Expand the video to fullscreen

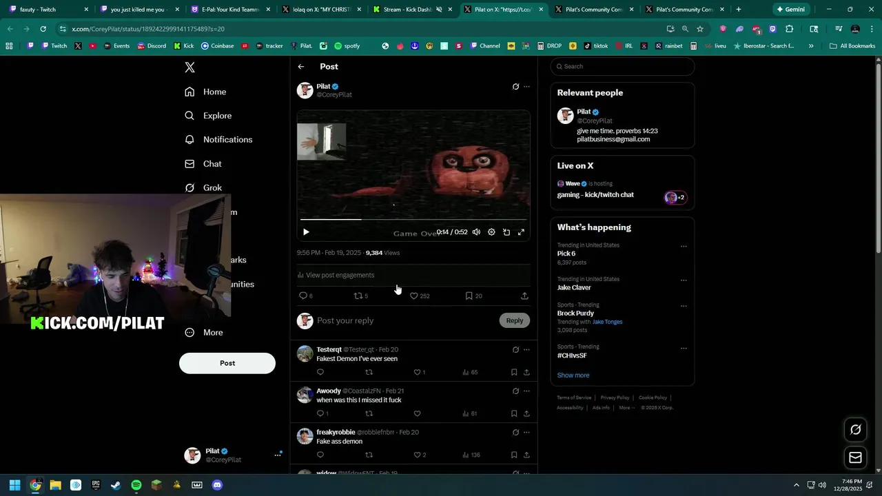click(x=521, y=232)
